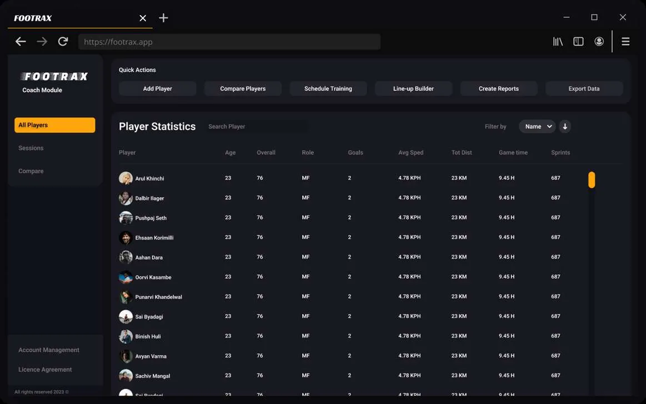Select player name Avyan Varma
This screenshot has height=404, width=646.
(x=151, y=356)
